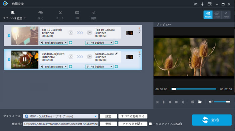This screenshot has height=131, width=235.
Task: Remove the Top 10 file with X
Action: (139, 28)
